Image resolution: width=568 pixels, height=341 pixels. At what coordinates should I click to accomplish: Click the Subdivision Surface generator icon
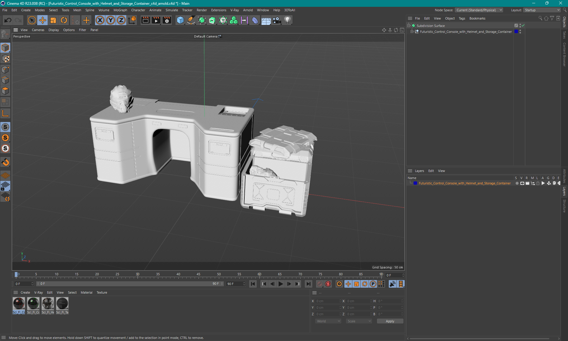pyautogui.click(x=202, y=20)
